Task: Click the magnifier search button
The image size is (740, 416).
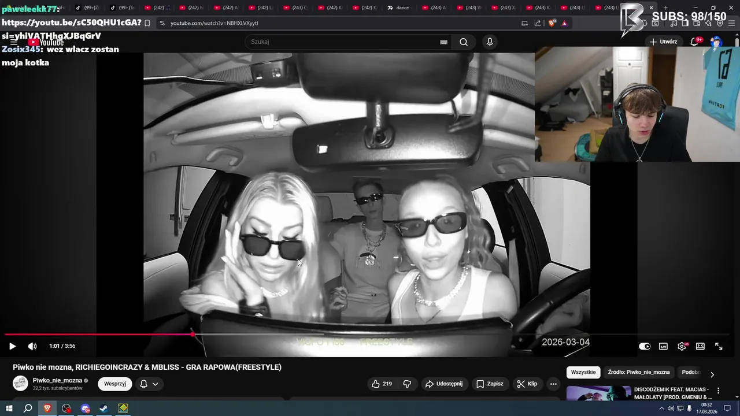Action: point(464,42)
